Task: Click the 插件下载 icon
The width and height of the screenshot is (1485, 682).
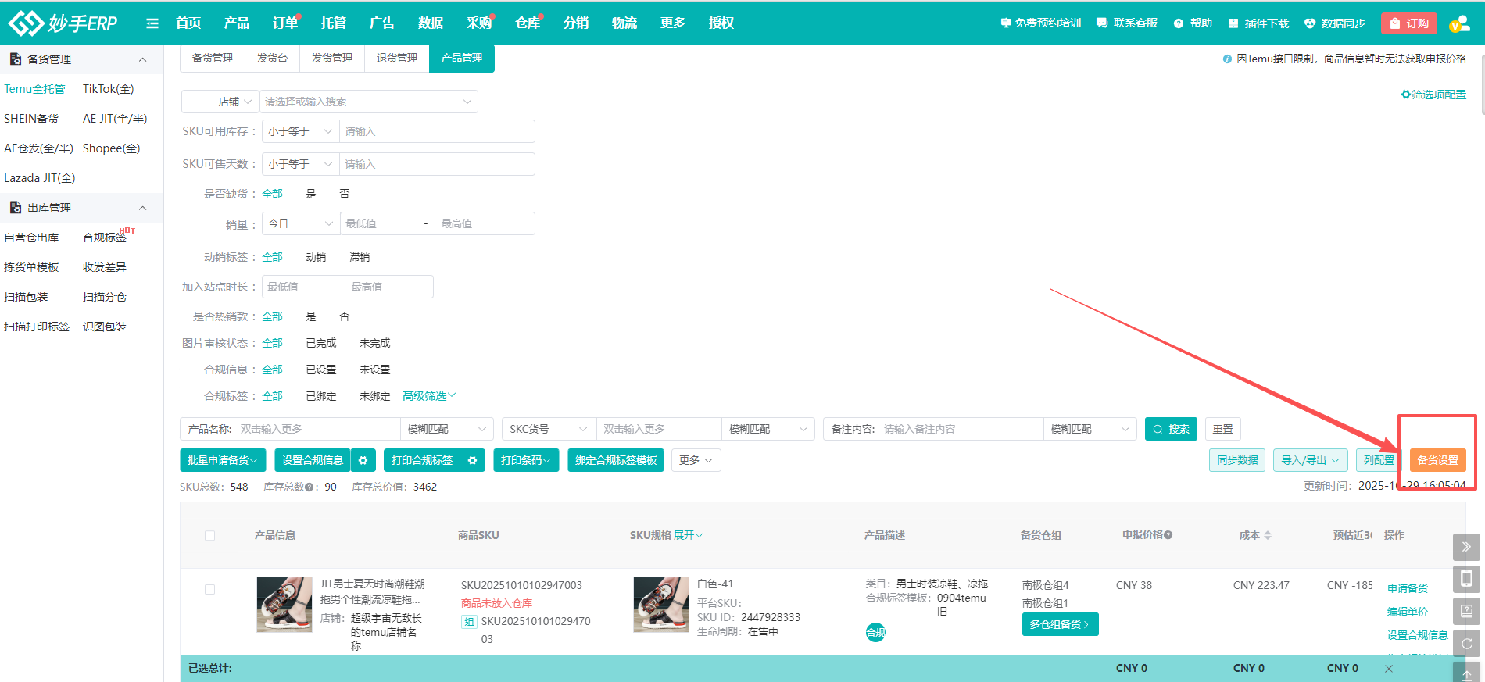Action: click(1233, 23)
